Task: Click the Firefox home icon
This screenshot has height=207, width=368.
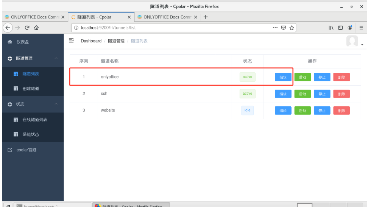Action: click(x=37, y=28)
